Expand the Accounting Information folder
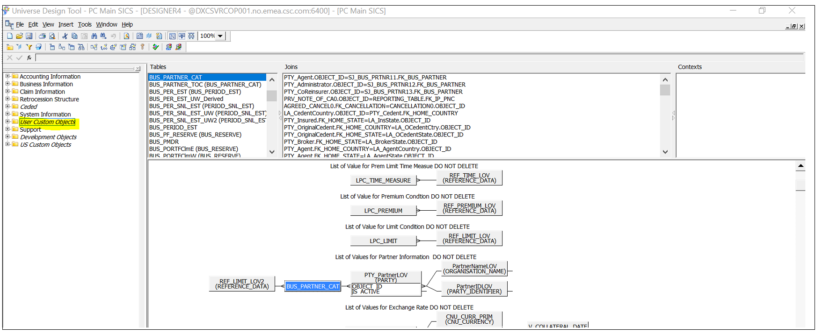822x334 pixels. point(7,76)
